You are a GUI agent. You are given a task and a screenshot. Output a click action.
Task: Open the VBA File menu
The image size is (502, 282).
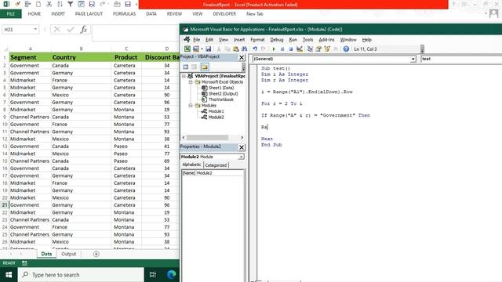tap(196, 40)
